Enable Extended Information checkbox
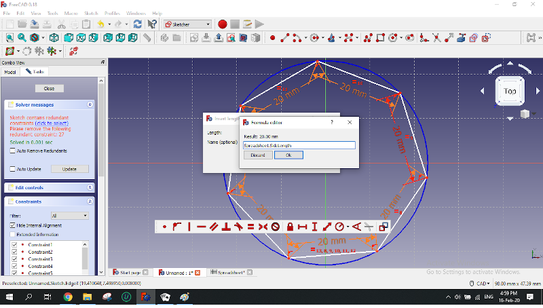 tap(12, 234)
